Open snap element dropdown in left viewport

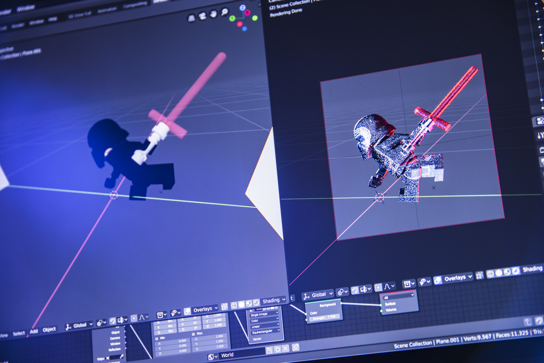122,320
